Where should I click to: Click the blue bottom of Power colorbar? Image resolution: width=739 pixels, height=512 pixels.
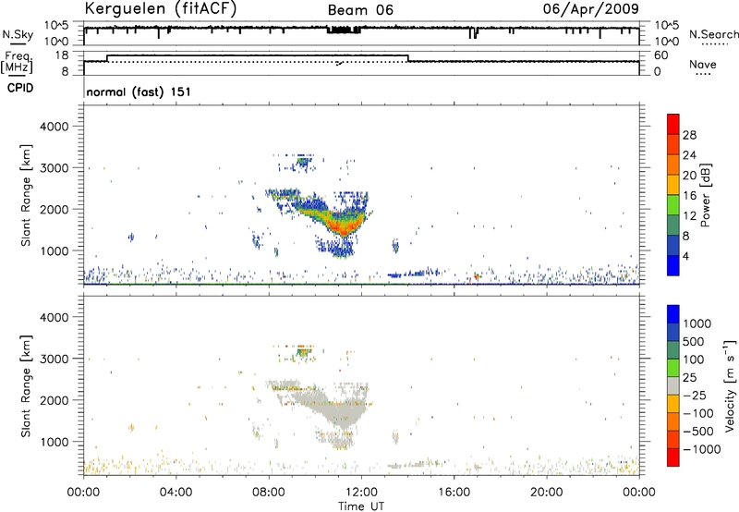673,265
